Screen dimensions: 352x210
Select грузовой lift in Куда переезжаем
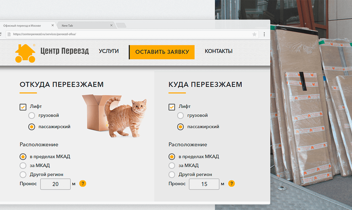[x=180, y=115]
